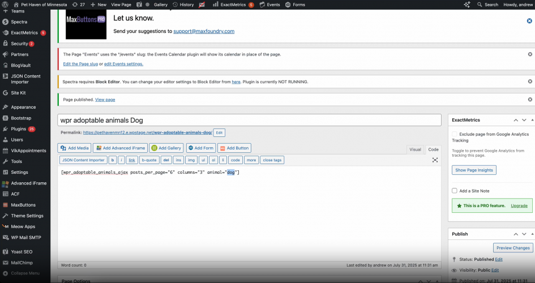Toggle fullscreen distraction-free editor icon
535x283 pixels.
(435, 160)
